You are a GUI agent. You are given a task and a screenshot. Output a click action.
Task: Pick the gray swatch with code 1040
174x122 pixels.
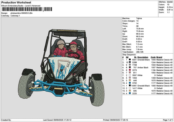[x=130, y=65]
